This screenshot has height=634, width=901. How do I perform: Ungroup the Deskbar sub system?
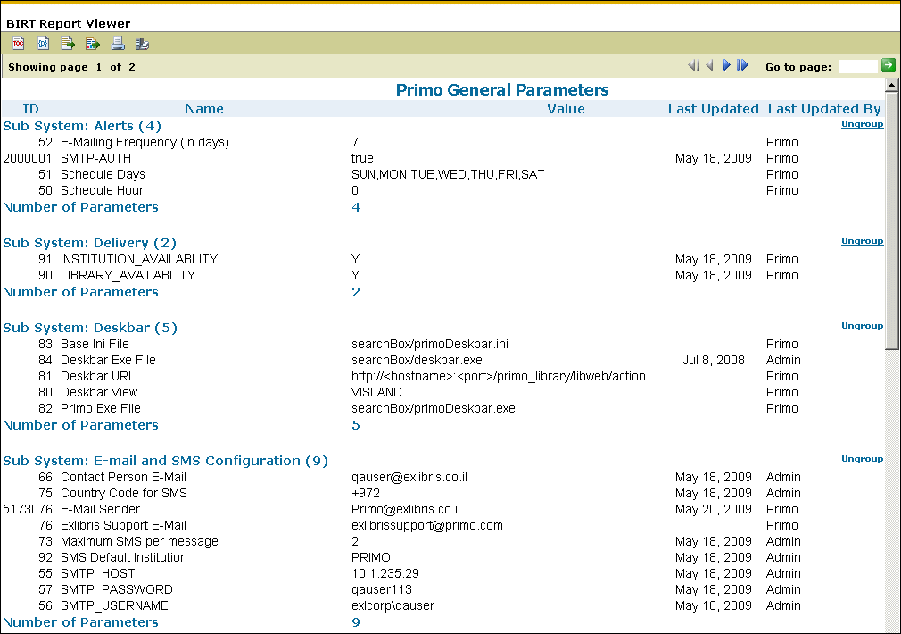pos(862,325)
